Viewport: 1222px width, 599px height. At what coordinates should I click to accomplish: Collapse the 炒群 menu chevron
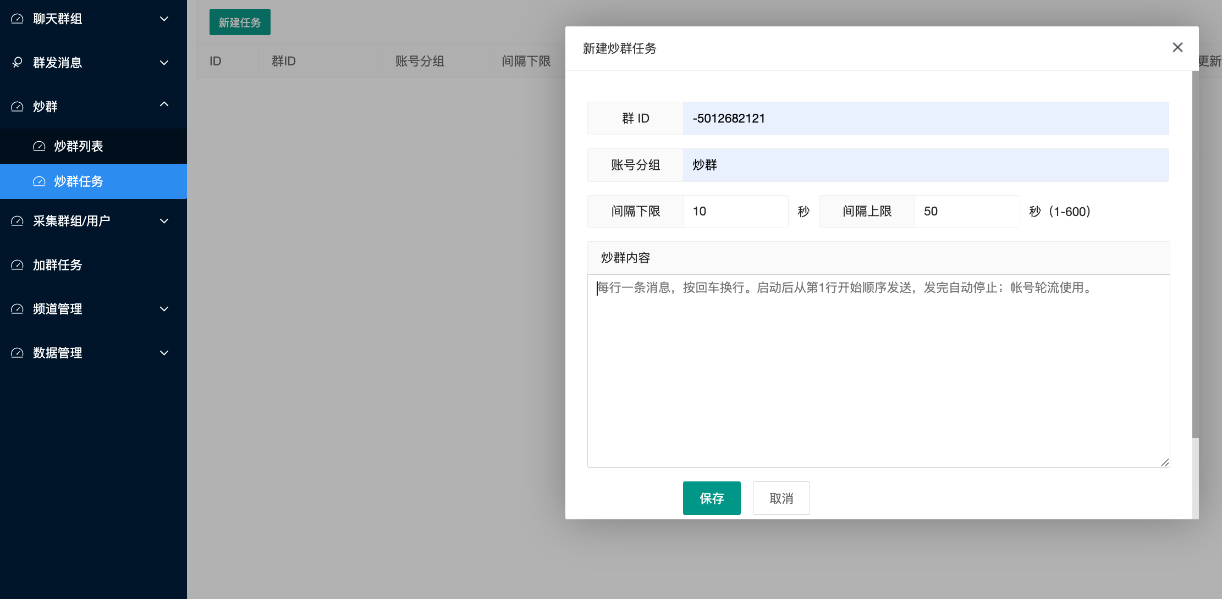click(x=164, y=104)
